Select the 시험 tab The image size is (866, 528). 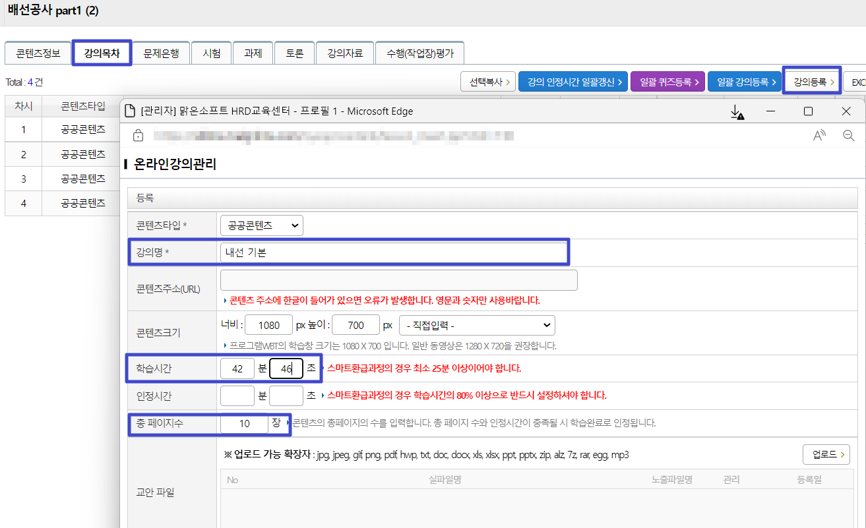[212, 54]
